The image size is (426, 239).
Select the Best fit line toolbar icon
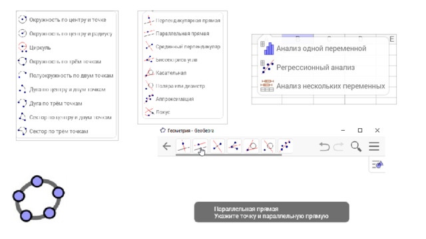(x=286, y=146)
